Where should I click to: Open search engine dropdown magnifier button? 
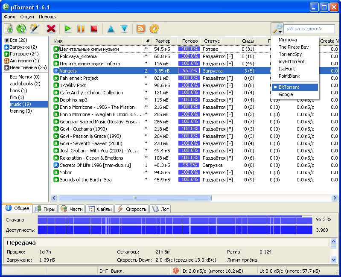click(277, 29)
